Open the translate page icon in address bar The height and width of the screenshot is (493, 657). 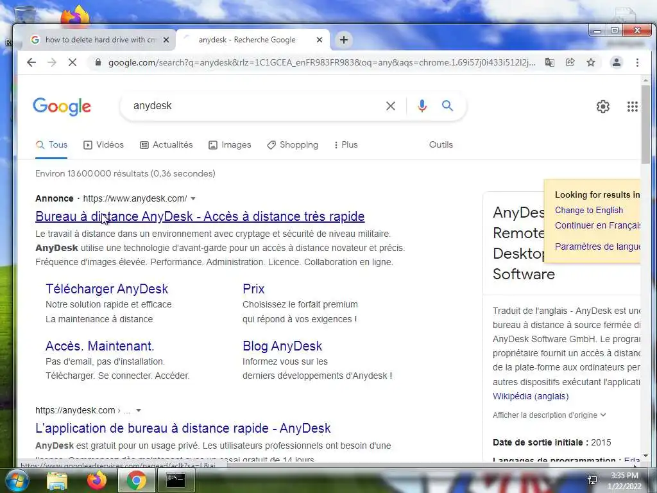click(x=550, y=62)
